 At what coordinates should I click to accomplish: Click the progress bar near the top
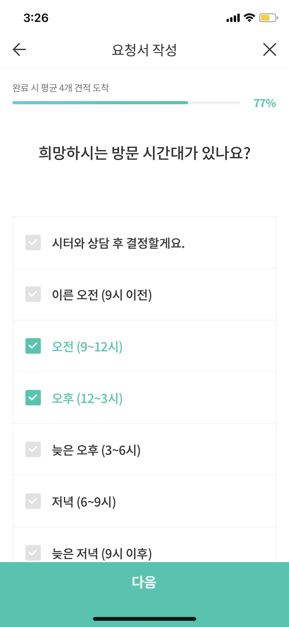[x=126, y=103]
